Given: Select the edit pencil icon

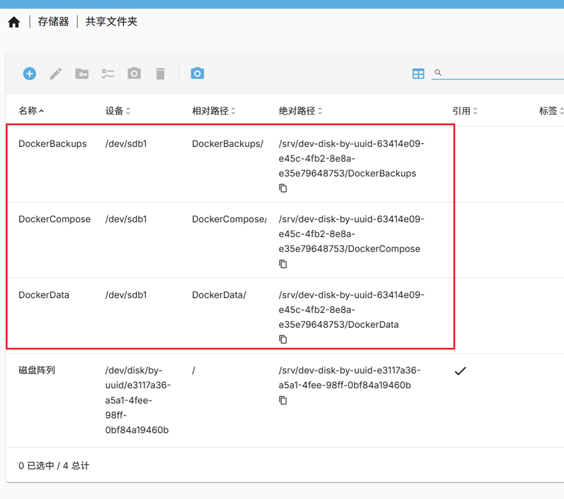Looking at the screenshot, I should tap(56, 73).
